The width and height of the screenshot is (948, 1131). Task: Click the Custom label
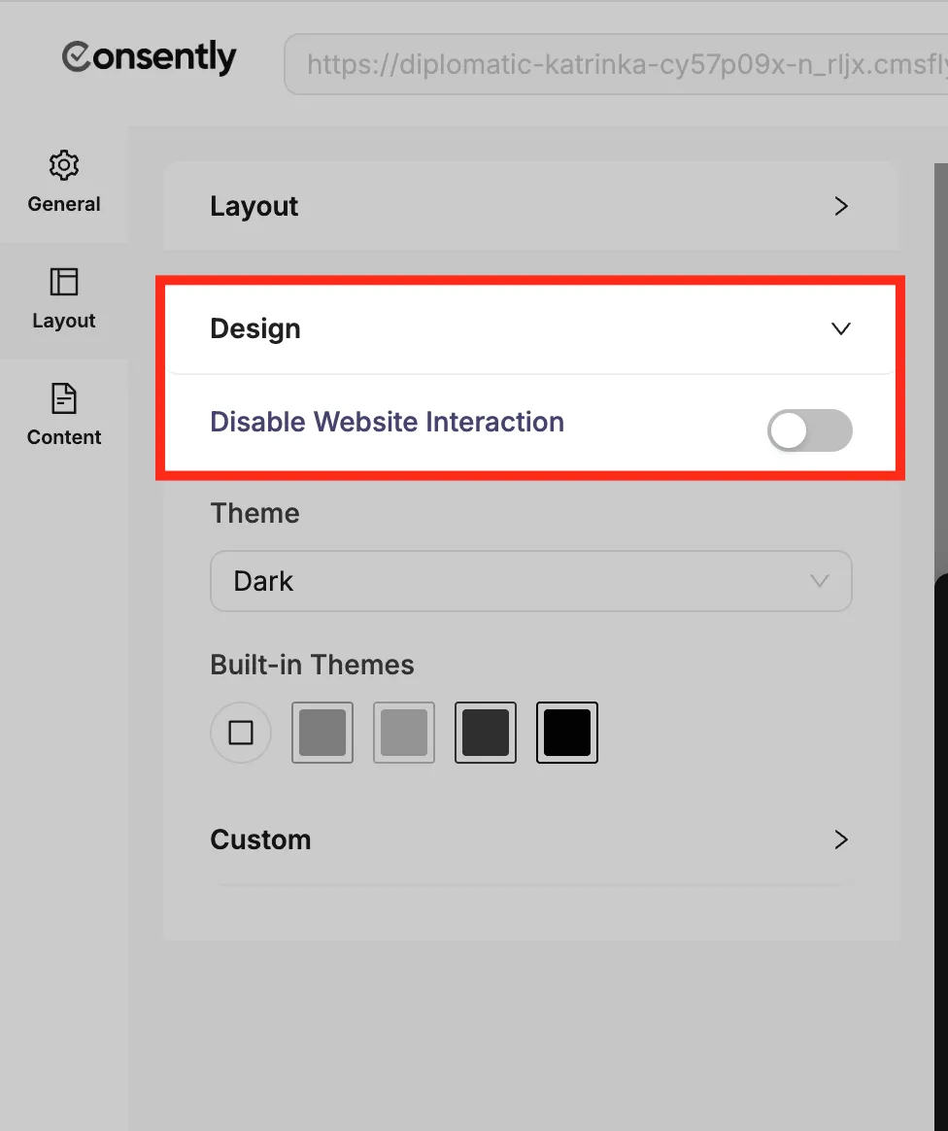[260, 840]
